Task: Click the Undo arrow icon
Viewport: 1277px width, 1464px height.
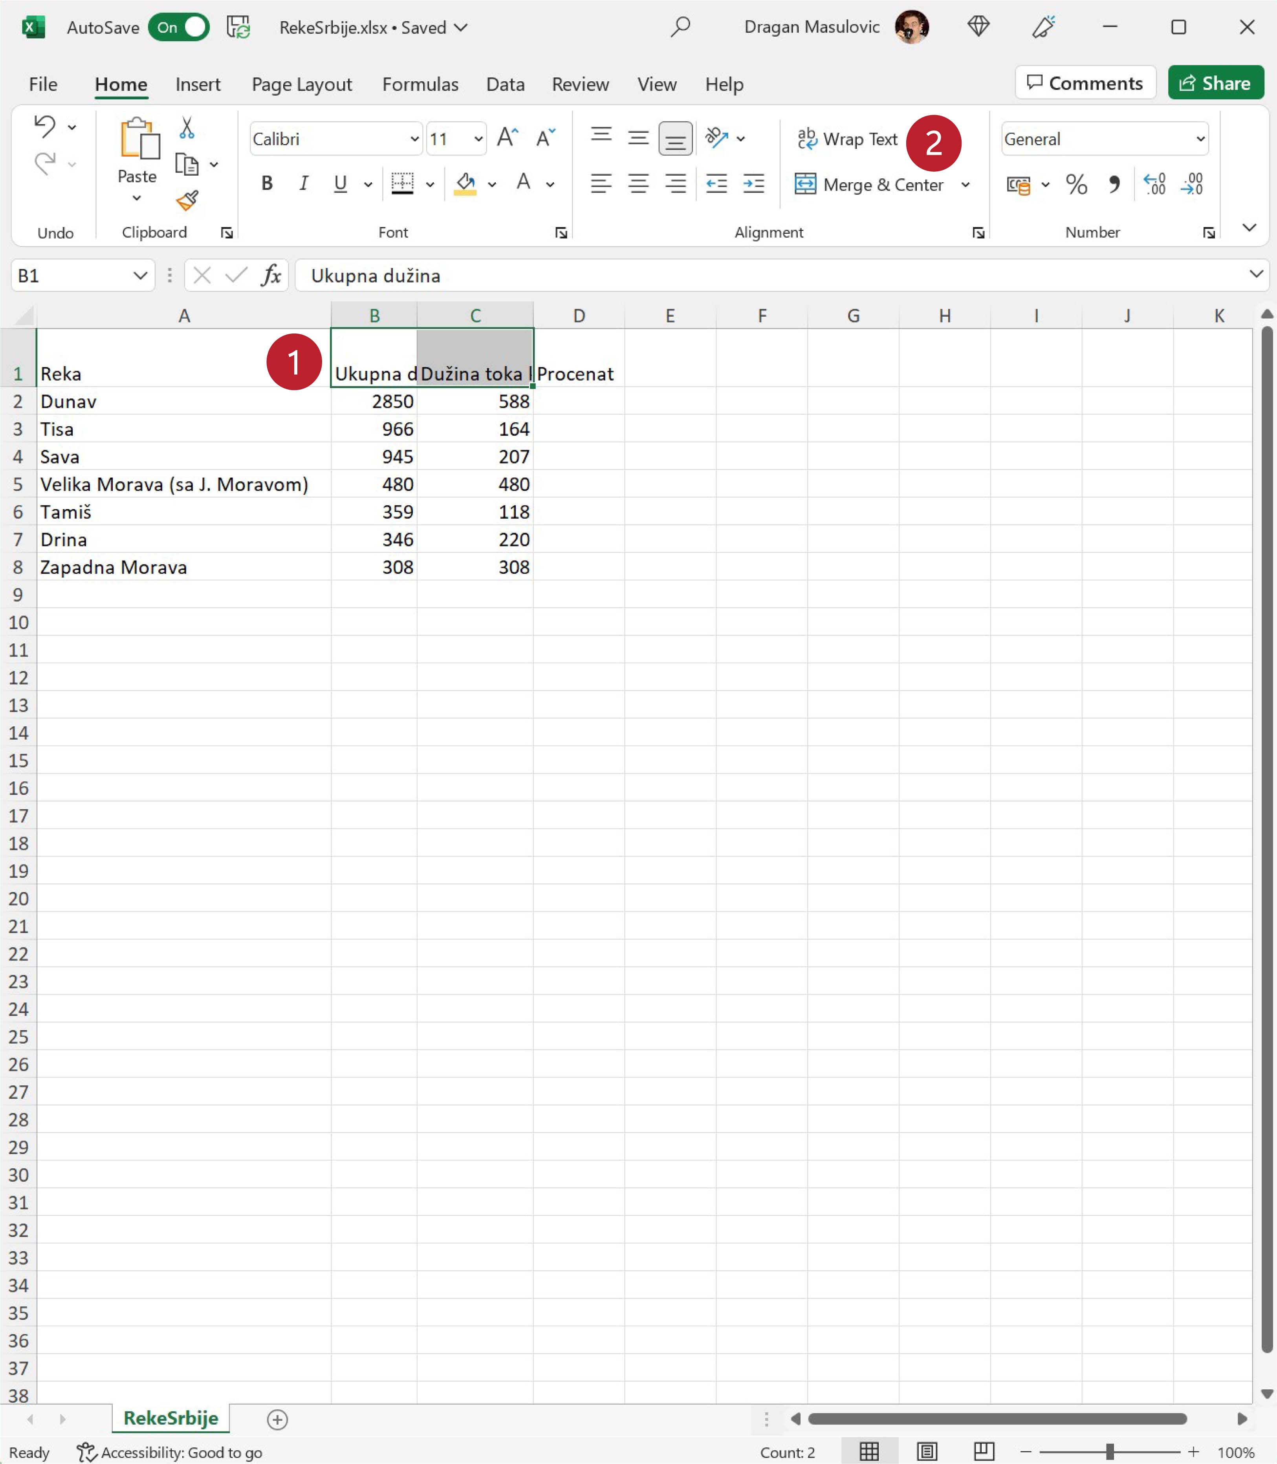Action: (x=44, y=126)
